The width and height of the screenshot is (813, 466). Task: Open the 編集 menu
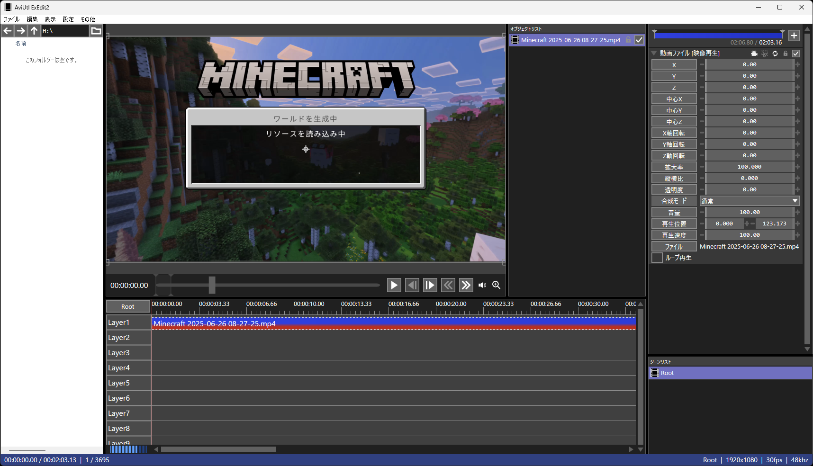click(x=32, y=19)
